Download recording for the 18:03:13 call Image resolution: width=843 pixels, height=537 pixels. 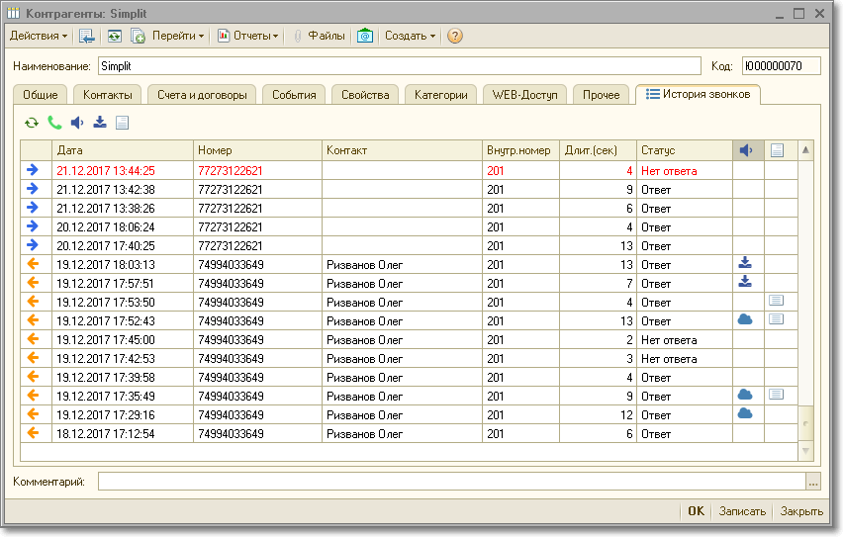[746, 264]
